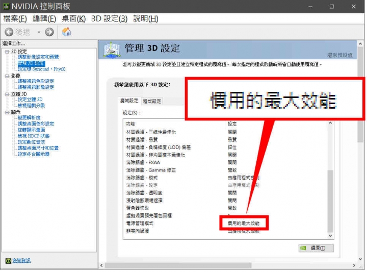Open 設定多台顯示器 task
The height and width of the screenshot is (272, 367).
pos(34,155)
